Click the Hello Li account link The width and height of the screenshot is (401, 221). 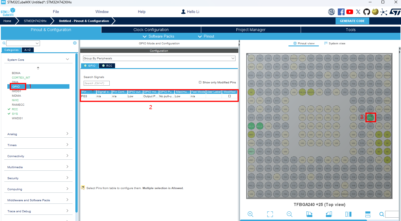pos(193,12)
